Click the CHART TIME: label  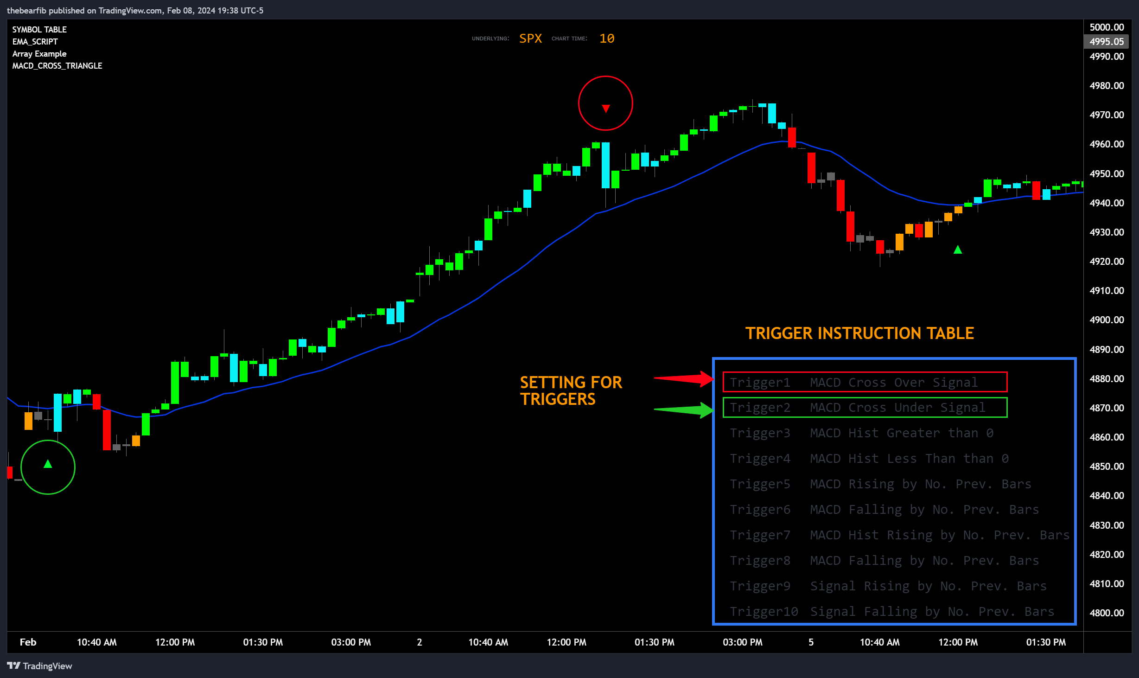point(569,38)
